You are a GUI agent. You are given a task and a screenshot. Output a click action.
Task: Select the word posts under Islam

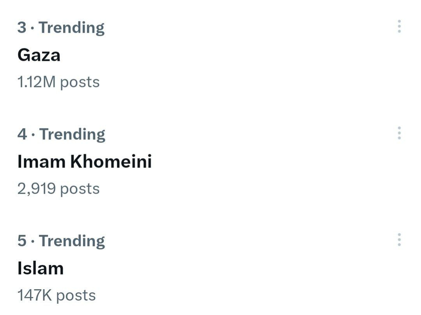pyautogui.click(x=76, y=295)
